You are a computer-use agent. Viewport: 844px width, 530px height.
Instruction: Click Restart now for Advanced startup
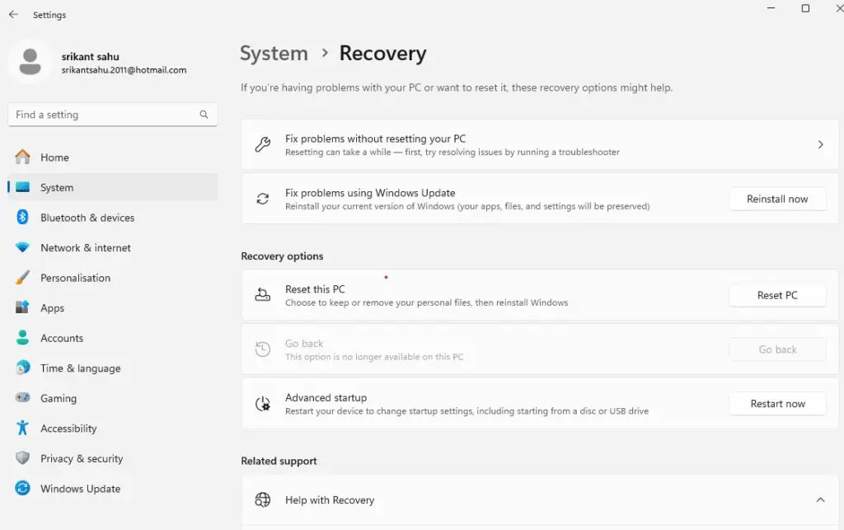tap(777, 403)
